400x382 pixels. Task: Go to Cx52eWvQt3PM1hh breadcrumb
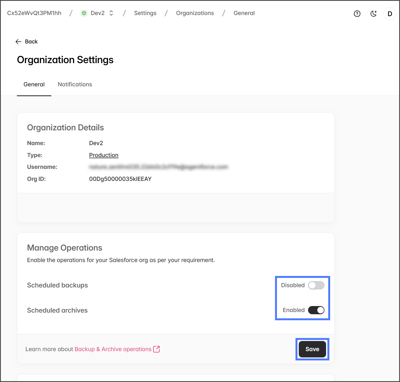[34, 13]
